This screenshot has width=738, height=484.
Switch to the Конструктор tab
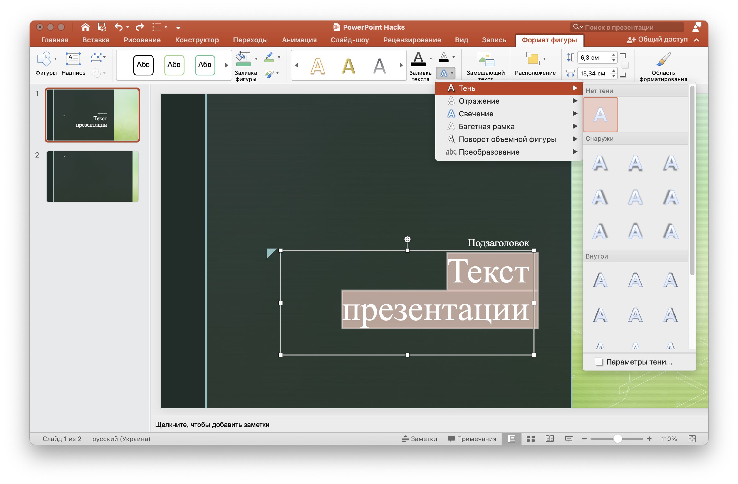click(x=197, y=40)
